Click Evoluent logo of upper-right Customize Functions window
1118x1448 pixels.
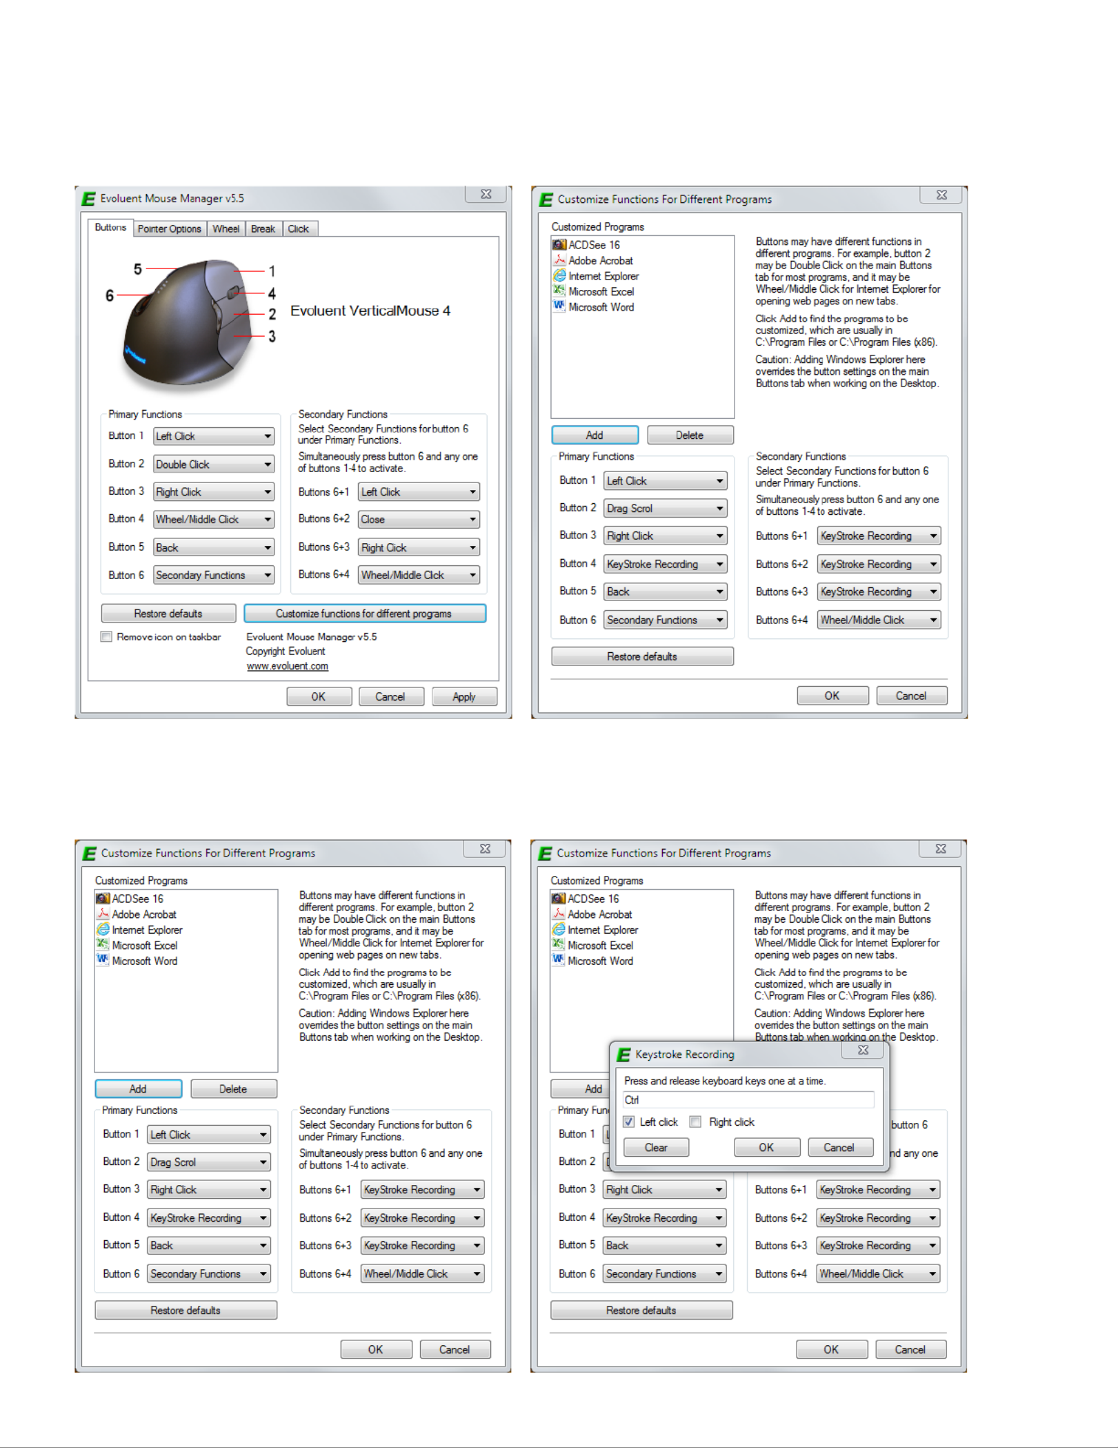click(x=546, y=199)
